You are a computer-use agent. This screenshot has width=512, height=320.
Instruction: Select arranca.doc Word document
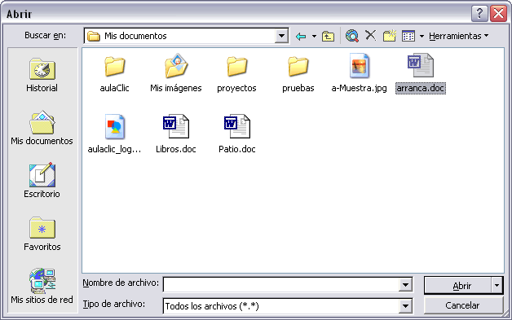point(421,74)
